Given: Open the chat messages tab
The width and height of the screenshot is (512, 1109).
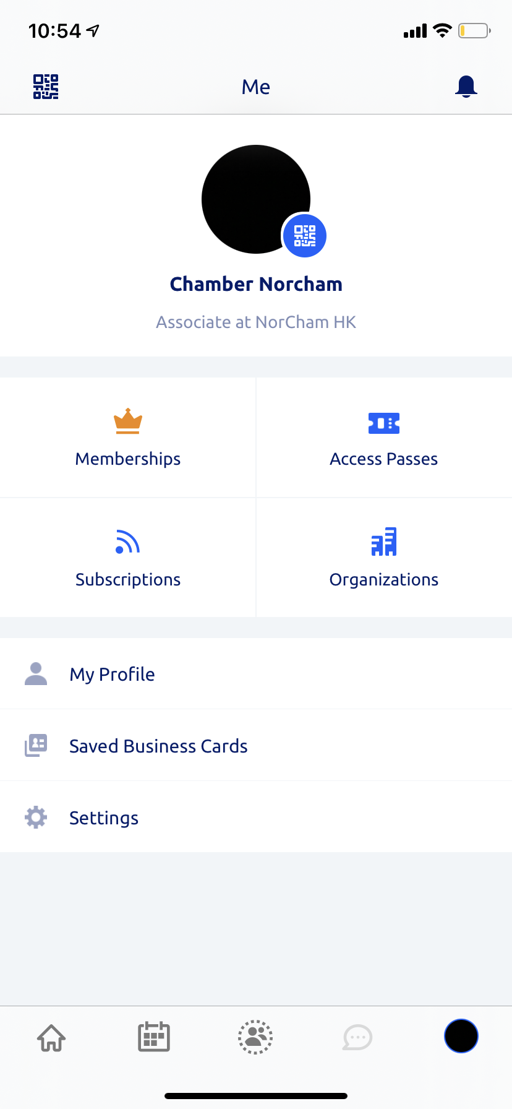Looking at the screenshot, I should click(357, 1038).
